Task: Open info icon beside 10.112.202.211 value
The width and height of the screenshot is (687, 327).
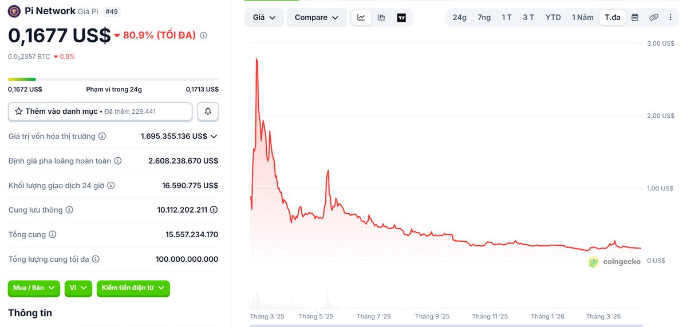Action: (214, 210)
